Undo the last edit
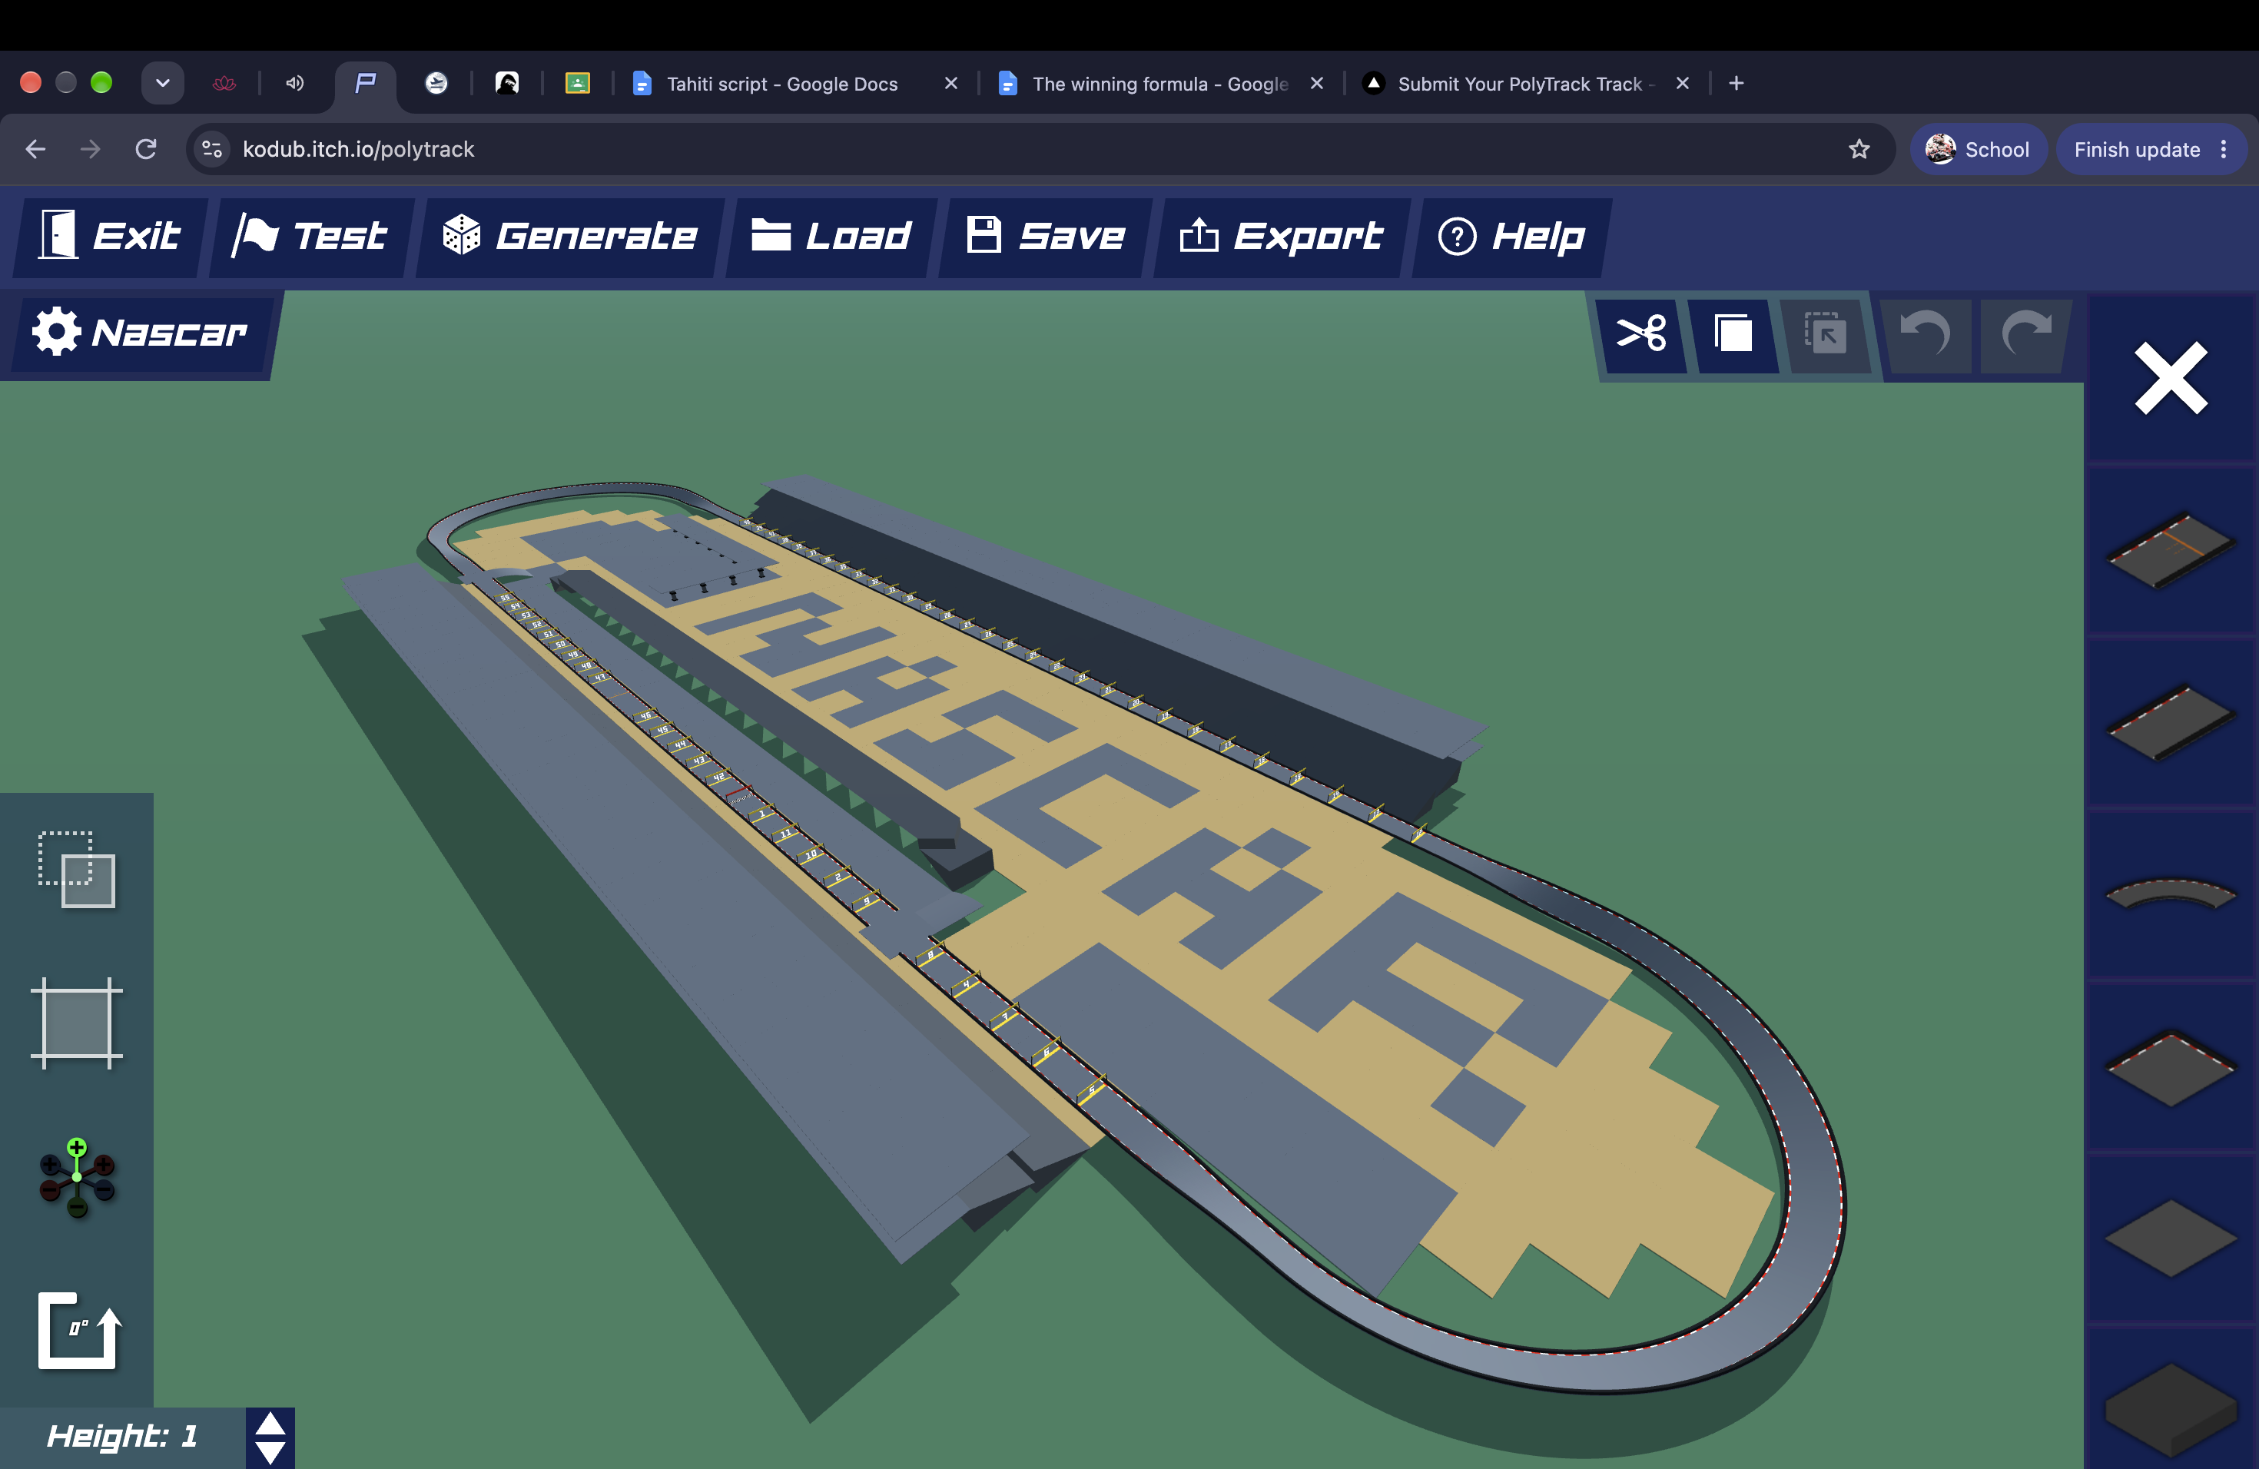Screen dimensions: 2259x1469 click(1926, 334)
